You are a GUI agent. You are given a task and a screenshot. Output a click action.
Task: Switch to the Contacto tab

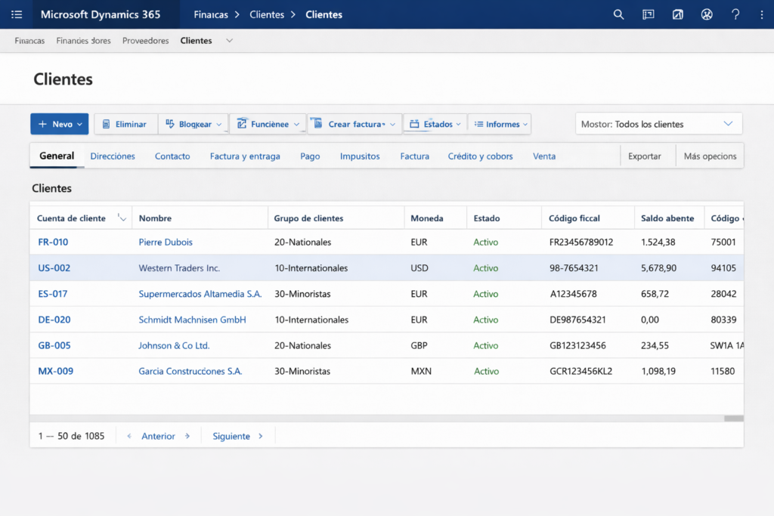(x=172, y=156)
